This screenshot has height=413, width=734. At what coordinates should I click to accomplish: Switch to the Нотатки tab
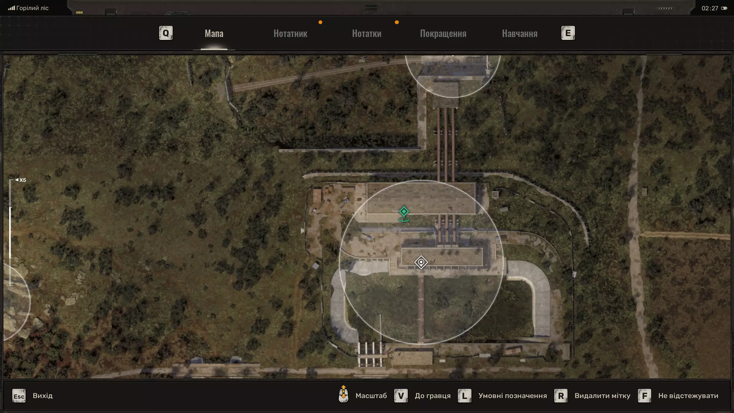(366, 34)
